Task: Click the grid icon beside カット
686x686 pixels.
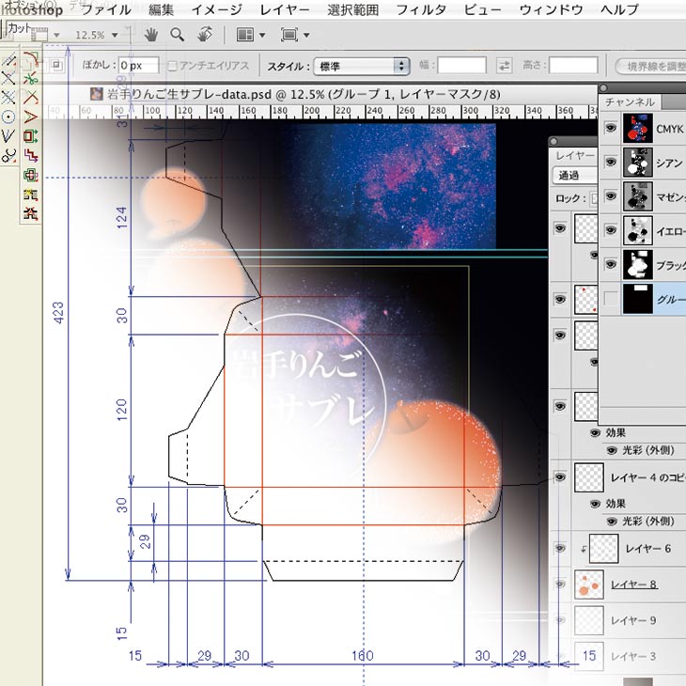Action: (39, 36)
